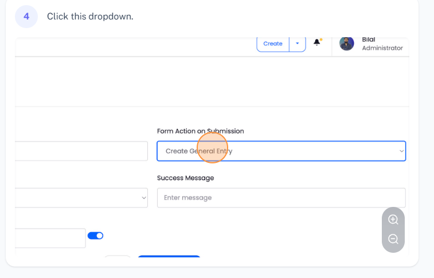Click Bilal's profile avatar picture
Image resolution: width=434 pixels, height=278 pixels.
coord(346,44)
